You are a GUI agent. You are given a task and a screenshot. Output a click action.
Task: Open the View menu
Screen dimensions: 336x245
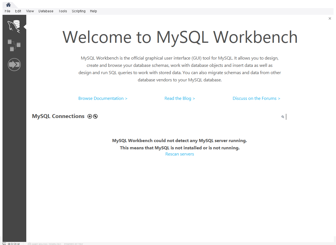(x=30, y=11)
